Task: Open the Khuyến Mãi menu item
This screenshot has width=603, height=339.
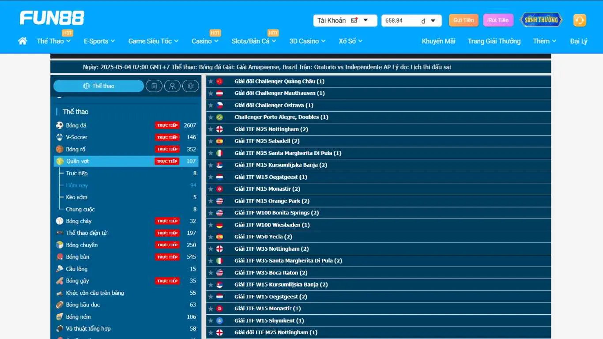Action: tap(438, 41)
